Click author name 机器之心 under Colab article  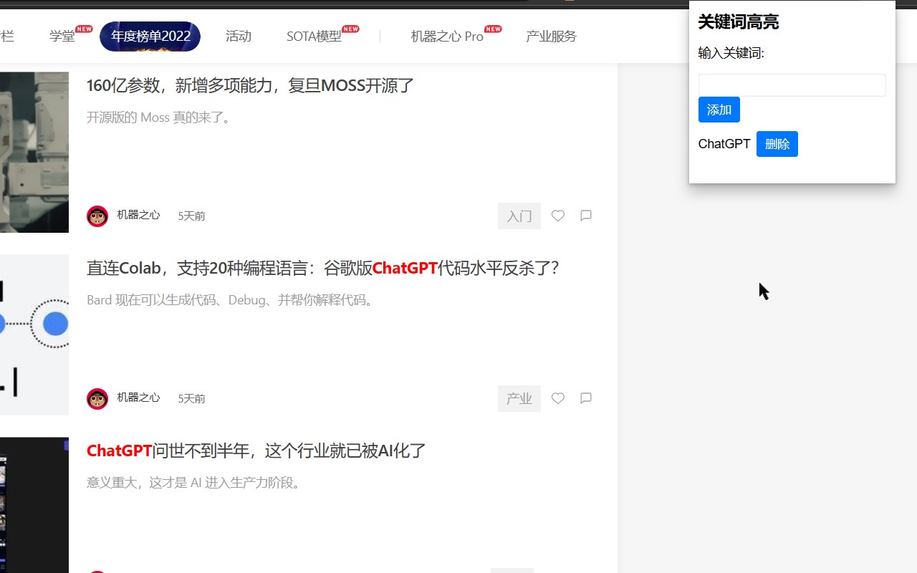138,398
